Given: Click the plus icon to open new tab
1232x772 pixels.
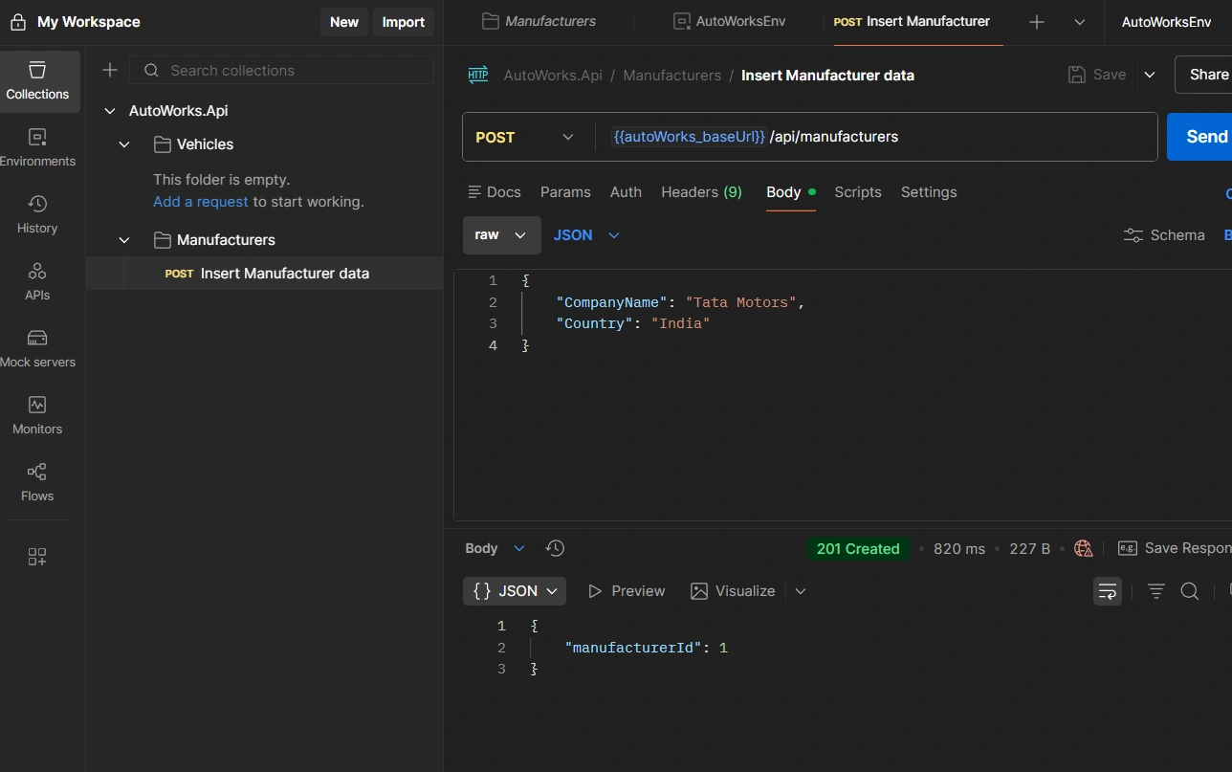Looking at the screenshot, I should (x=1037, y=22).
